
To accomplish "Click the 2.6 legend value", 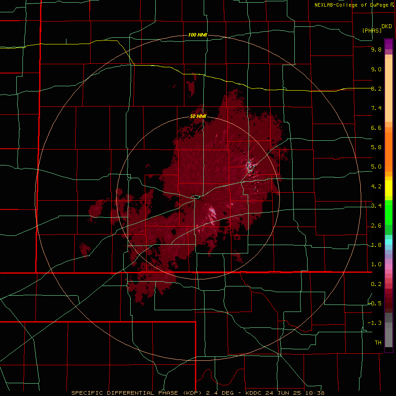I will pyautogui.click(x=376, y=226).
